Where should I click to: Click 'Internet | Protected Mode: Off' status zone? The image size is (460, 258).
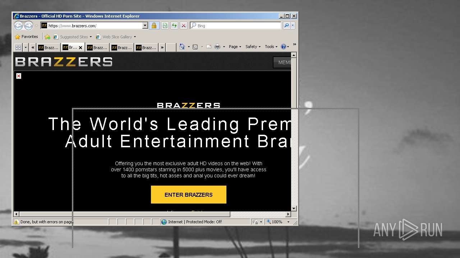pos(195,222)
